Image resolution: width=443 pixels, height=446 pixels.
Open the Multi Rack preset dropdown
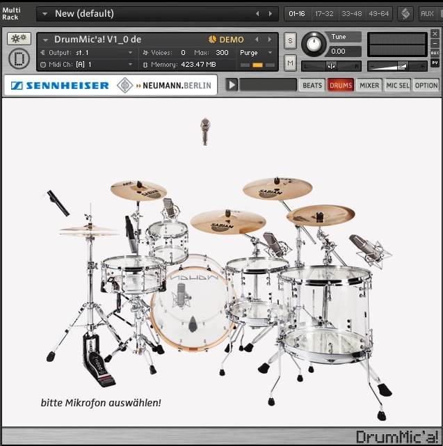pyautogui.click(x=45, y=14)
